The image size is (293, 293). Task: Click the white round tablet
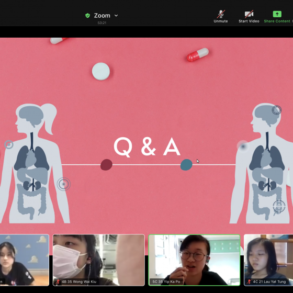pyautogui.click(x=101, y=71)
